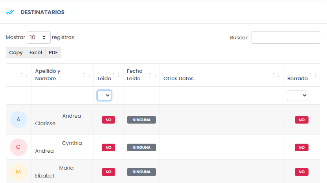Screen dimensions: 327x183
Task: Export the table to Excel
Action: pos(36,53)
